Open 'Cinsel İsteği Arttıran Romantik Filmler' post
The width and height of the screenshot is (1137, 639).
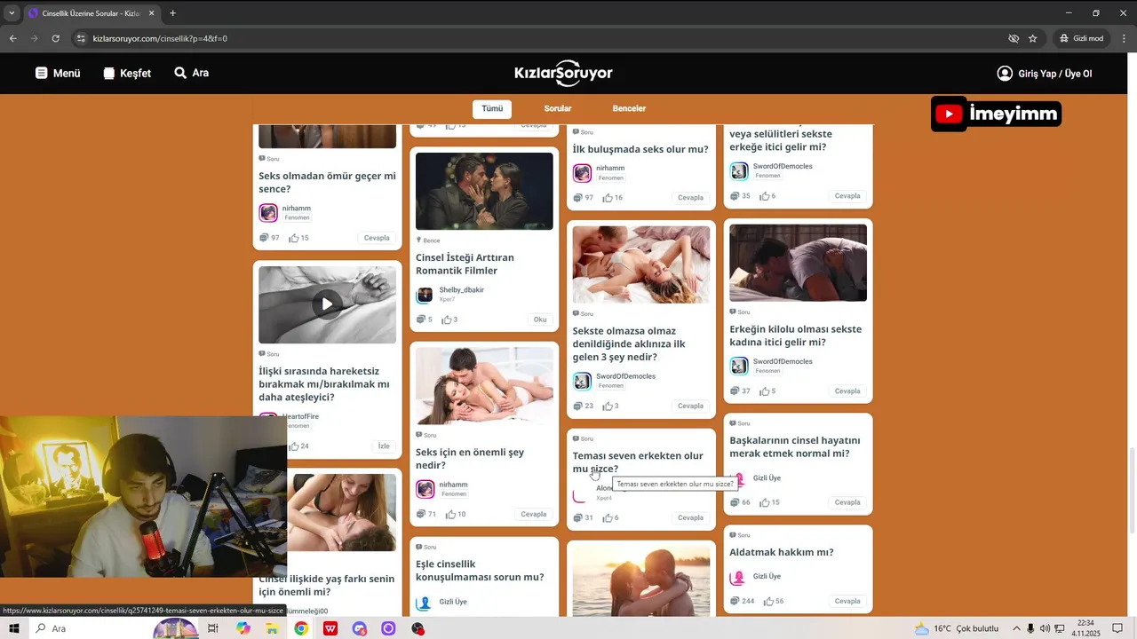click(x=465, y=264)
